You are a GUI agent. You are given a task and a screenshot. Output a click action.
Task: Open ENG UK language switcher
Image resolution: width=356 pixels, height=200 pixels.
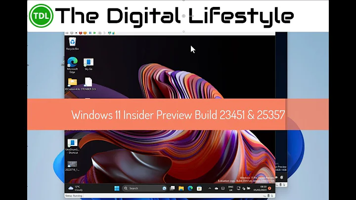[231, 189]
